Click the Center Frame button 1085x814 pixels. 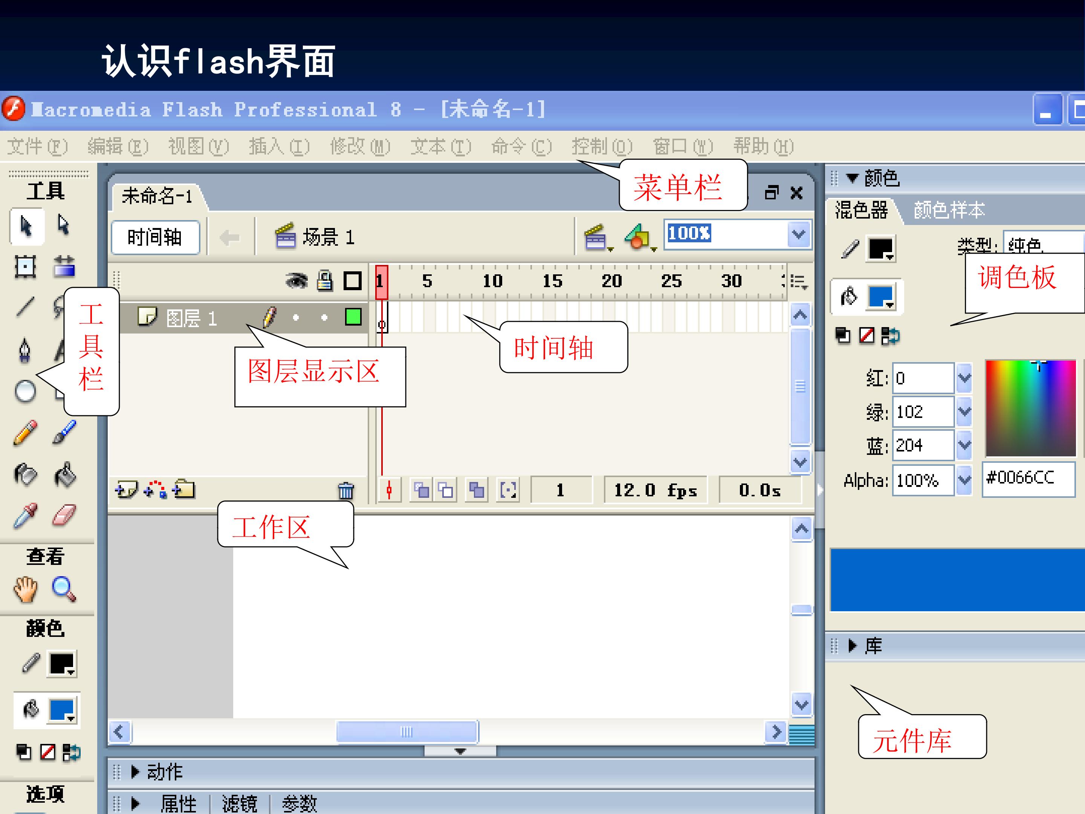point(390,490)
